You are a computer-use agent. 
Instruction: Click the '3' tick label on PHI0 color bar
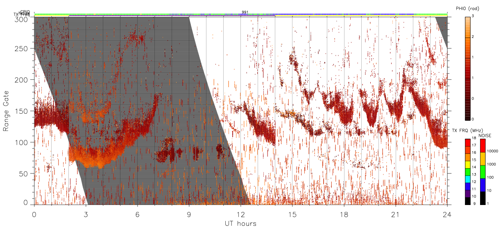point(474,17)
